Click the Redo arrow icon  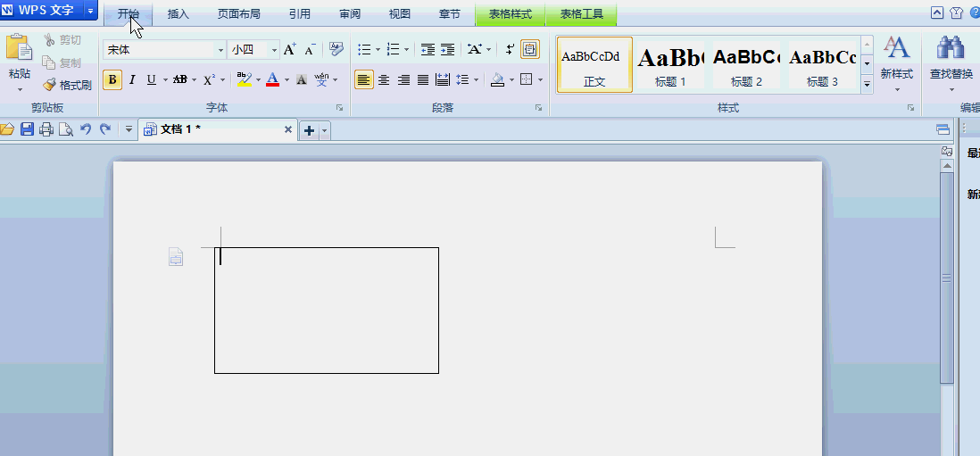(x=105, y=129)
